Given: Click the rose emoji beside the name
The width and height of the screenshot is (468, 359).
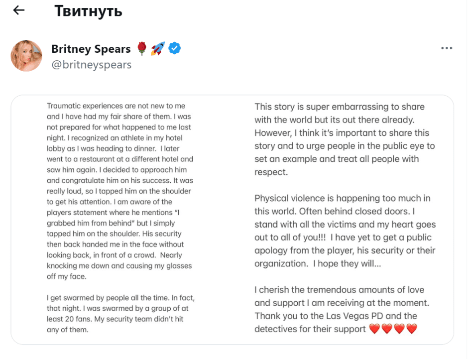Looking at the screenshot, I should tap(141, 48).
